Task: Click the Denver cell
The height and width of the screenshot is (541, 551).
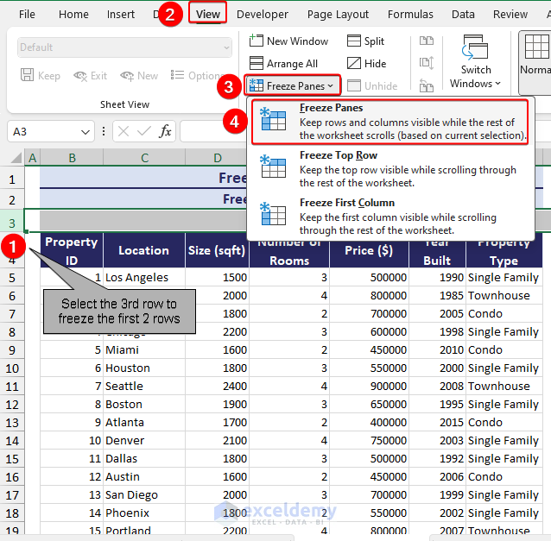Action: 144,440
